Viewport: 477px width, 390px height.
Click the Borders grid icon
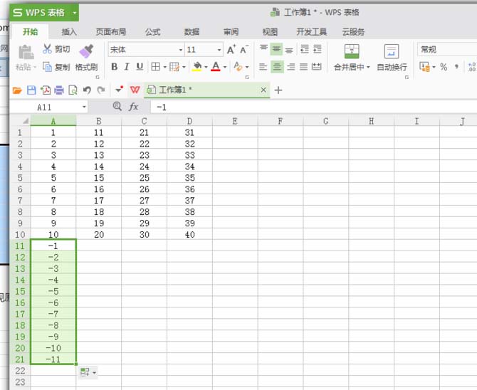point(156,67)
